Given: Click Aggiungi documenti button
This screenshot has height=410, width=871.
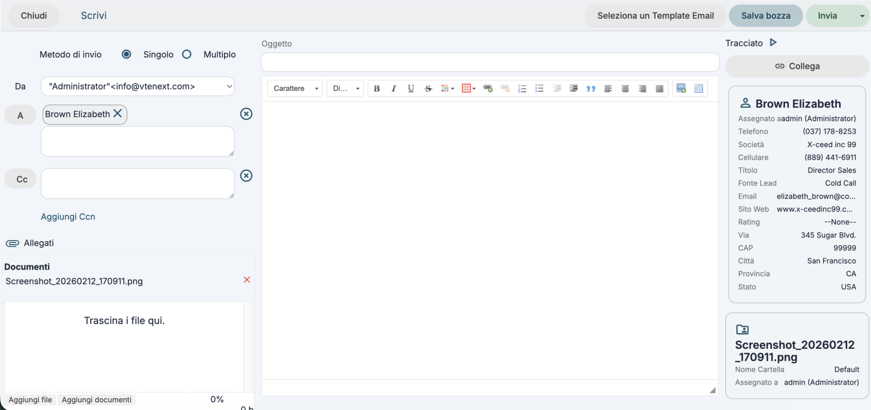Looking at the screenshot, I should point(96,400).
